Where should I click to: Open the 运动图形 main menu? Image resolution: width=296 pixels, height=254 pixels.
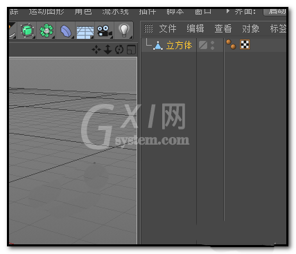(46, 11)
